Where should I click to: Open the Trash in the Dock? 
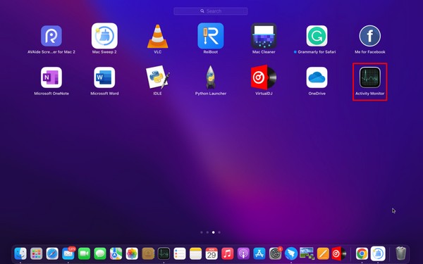400,253
